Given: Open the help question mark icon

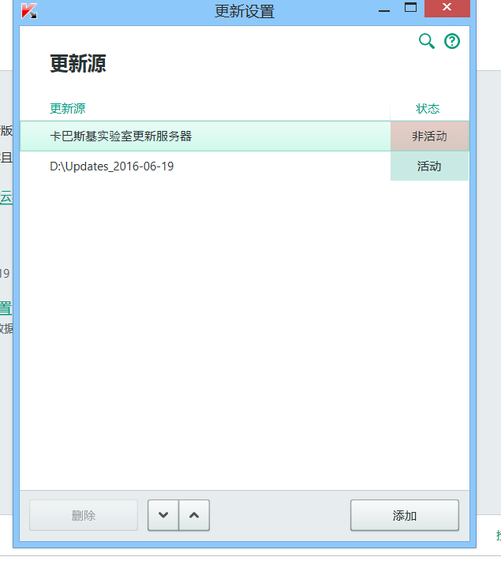Looking at the screenshot, I should tap(452, 41).
